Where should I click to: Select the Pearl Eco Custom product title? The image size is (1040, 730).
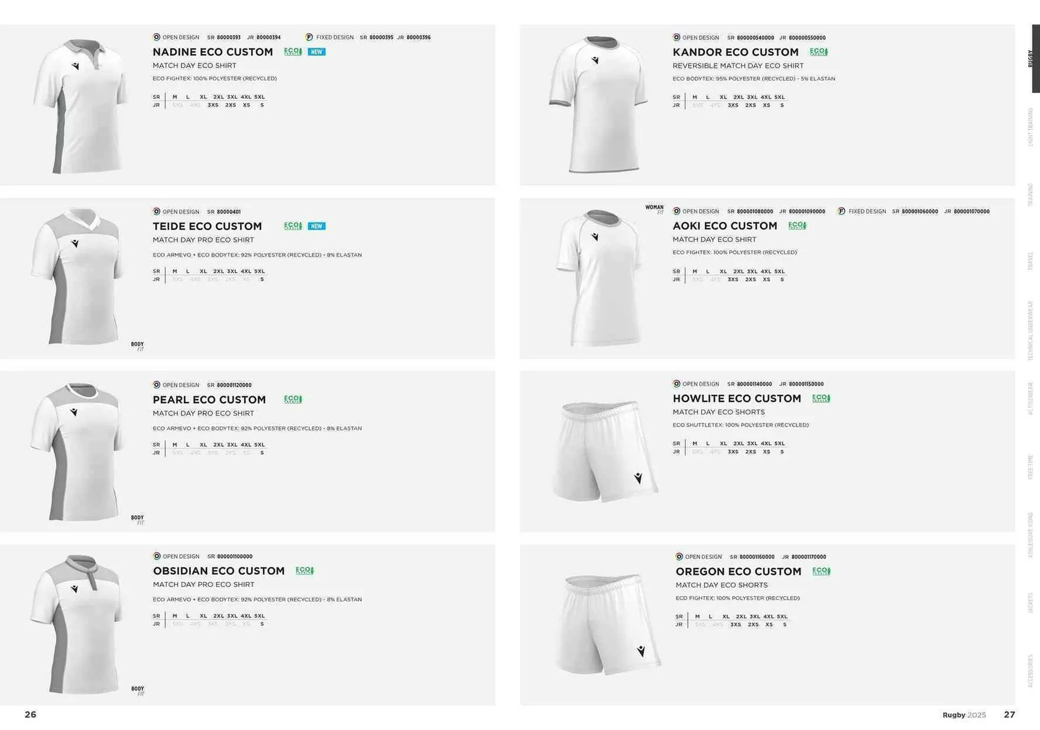209,400
